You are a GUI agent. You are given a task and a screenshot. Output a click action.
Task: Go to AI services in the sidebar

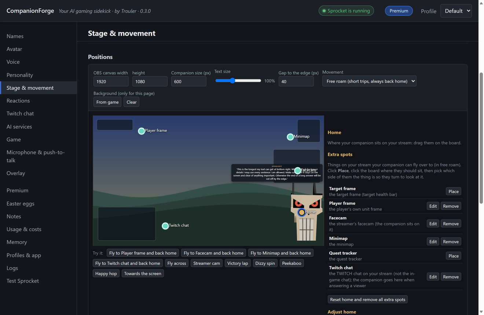tap(38, 127)
